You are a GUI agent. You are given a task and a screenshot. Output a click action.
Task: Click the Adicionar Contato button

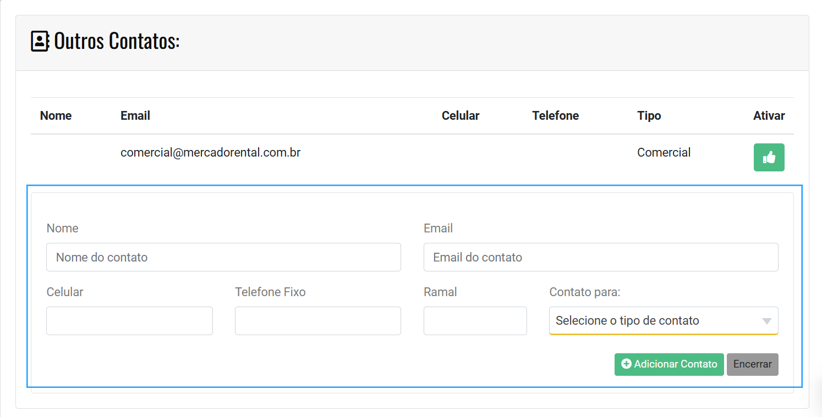(669, 364)
